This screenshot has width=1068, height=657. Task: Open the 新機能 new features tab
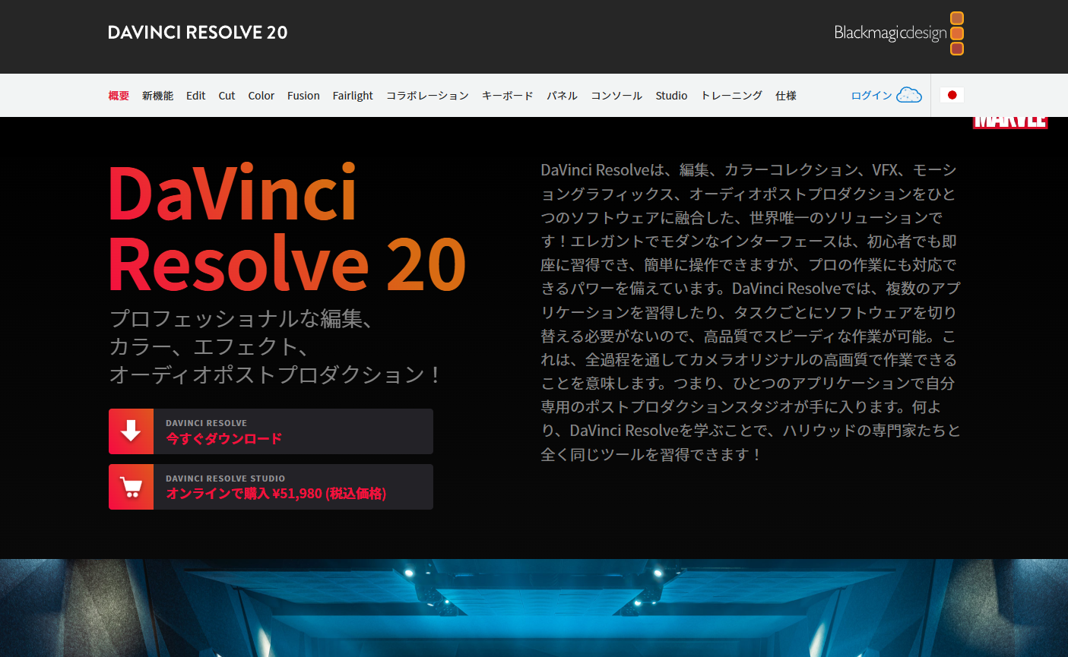157,96
